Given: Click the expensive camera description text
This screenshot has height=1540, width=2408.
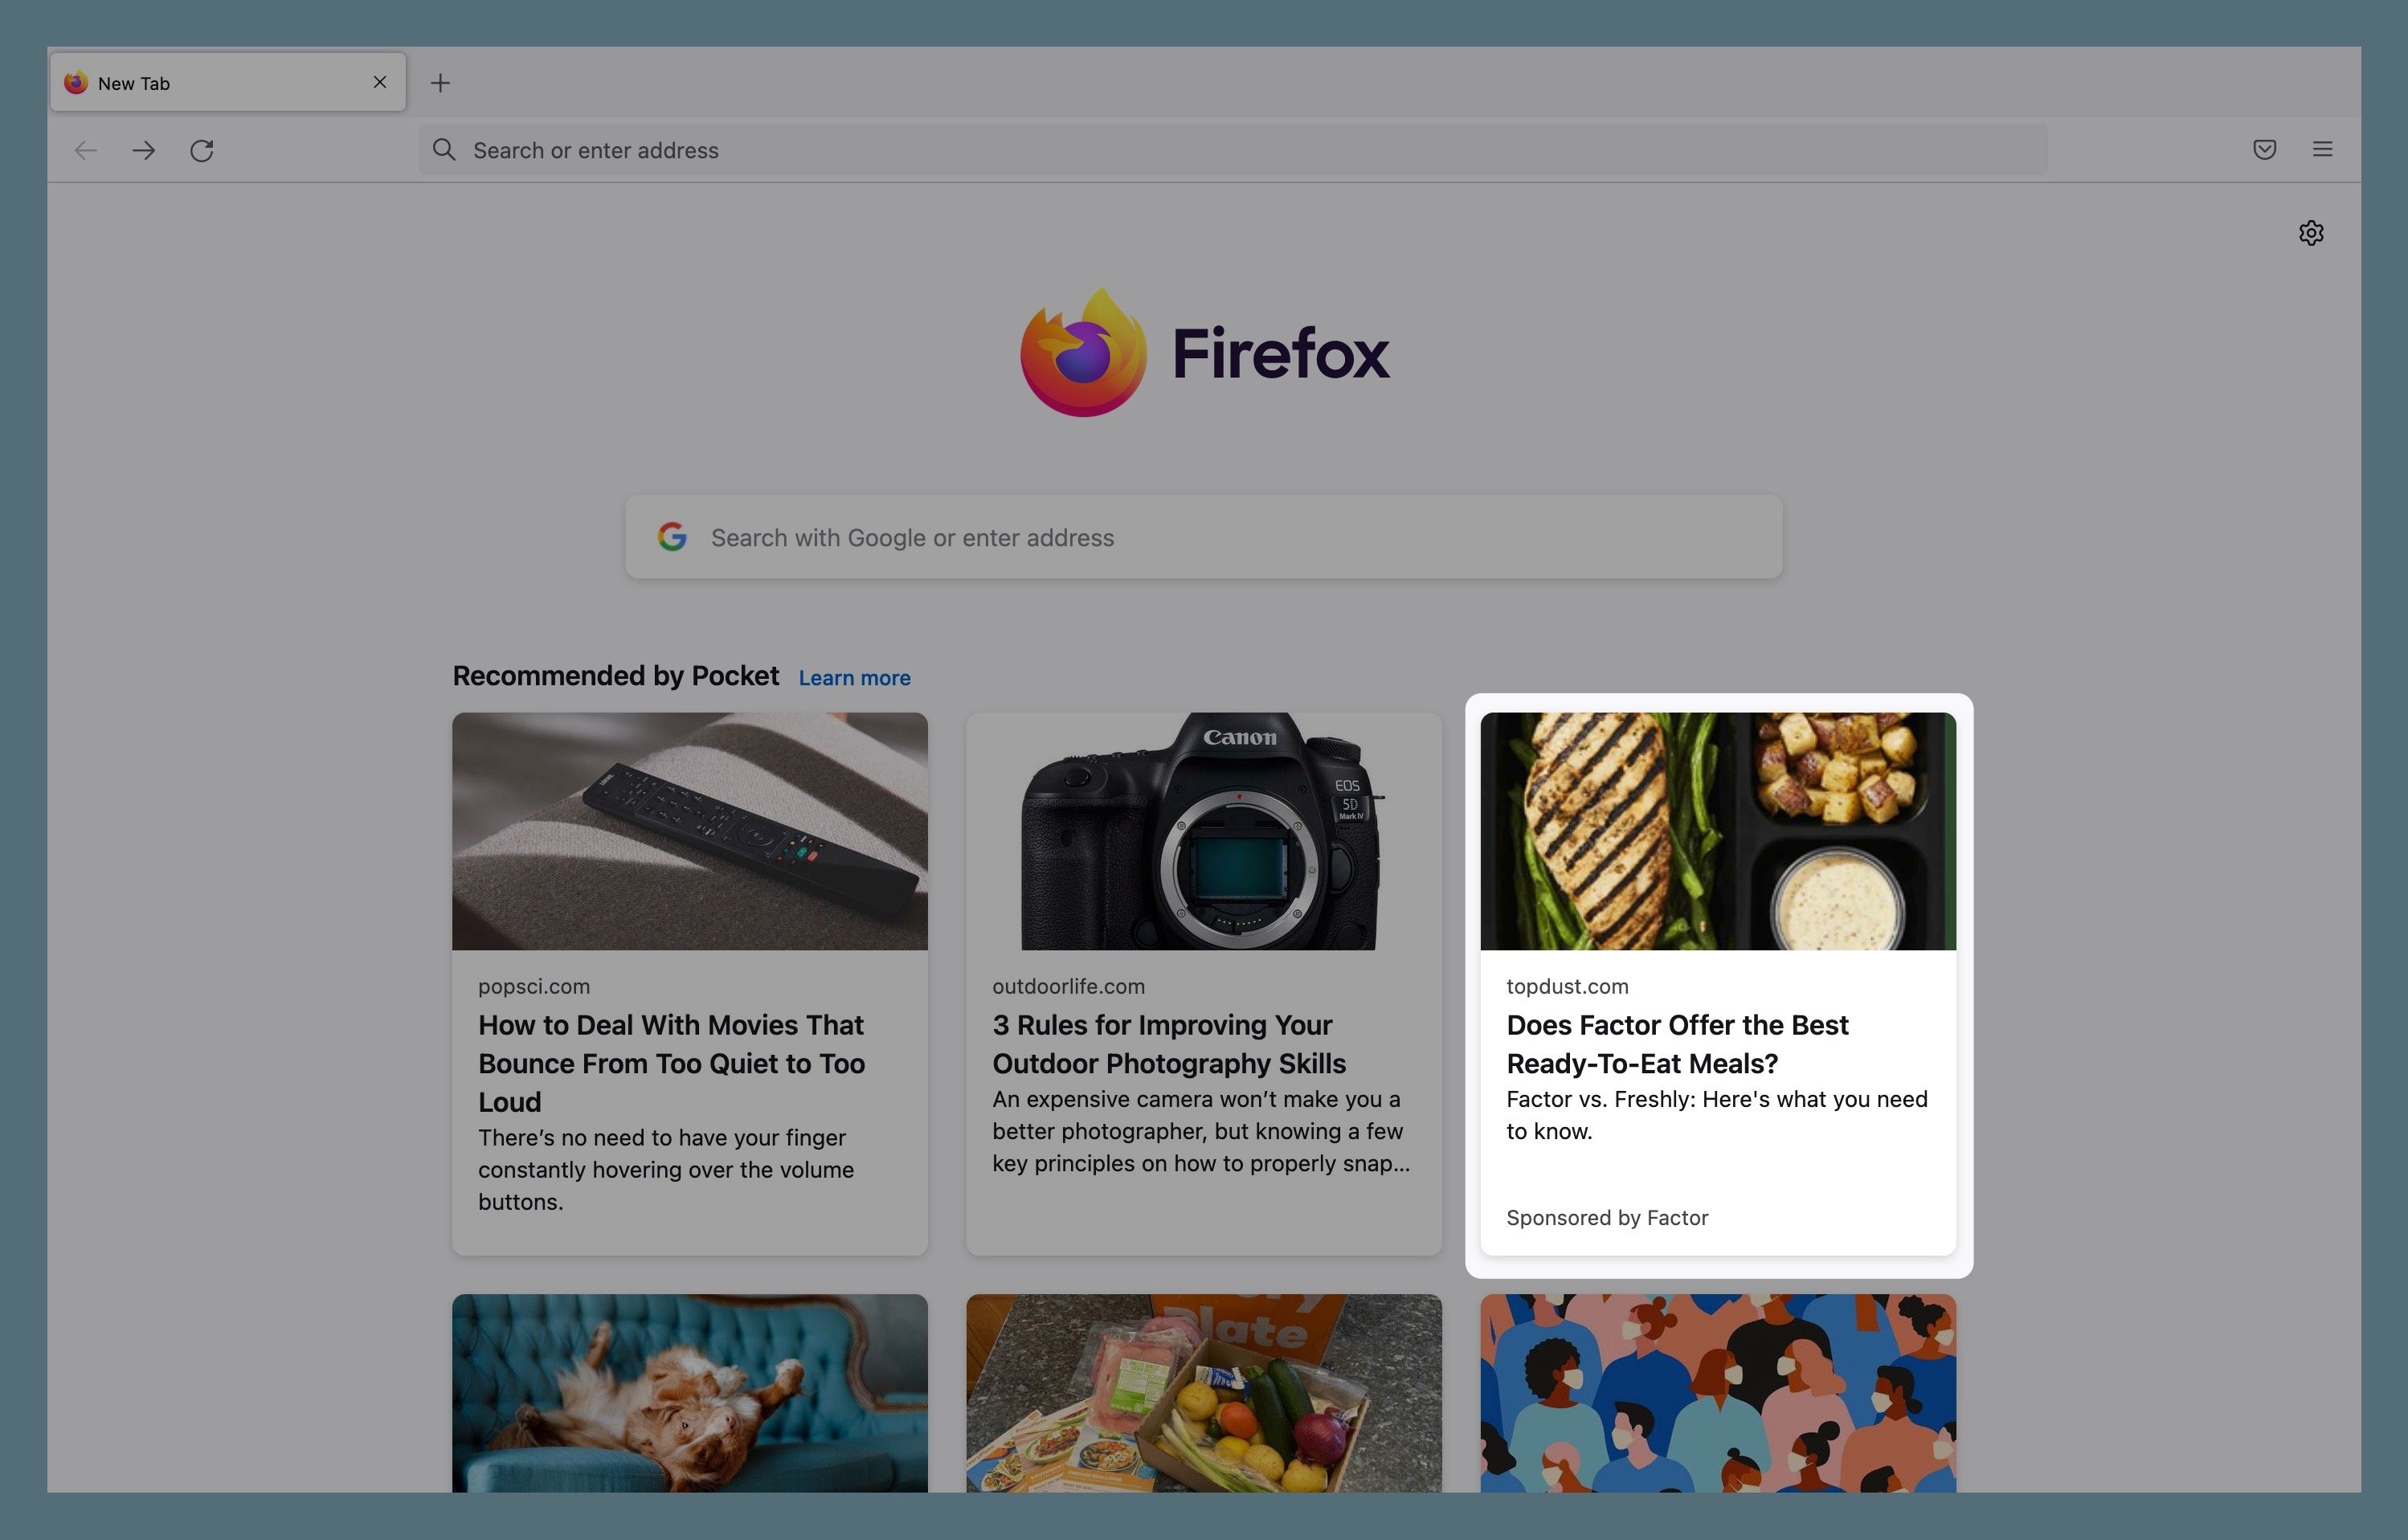Looking at the screenshot, I should 1201,1131.
